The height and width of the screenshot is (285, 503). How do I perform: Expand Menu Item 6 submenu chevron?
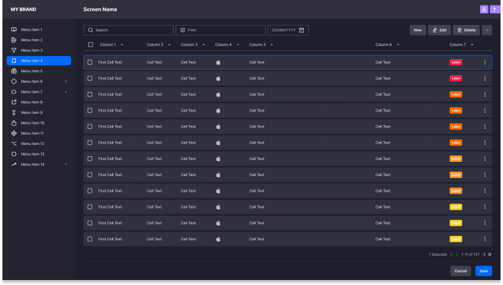[65, 82]
